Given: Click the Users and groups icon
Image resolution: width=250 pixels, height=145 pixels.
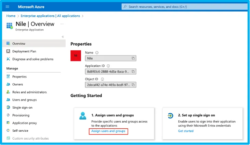Looking at the screenshot, I should tap(8, 100).
